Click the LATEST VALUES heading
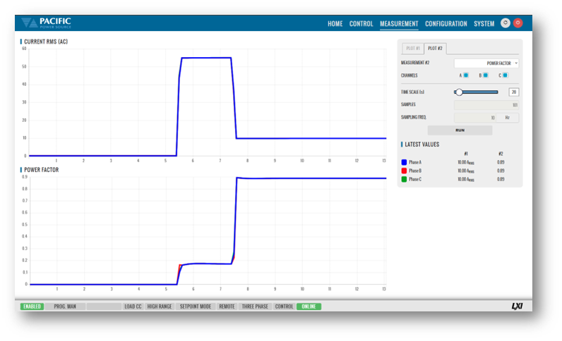 point(422,144)
